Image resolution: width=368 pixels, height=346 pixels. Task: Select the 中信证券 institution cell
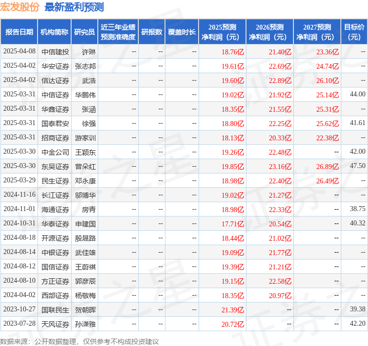click(x=55, y=95)
